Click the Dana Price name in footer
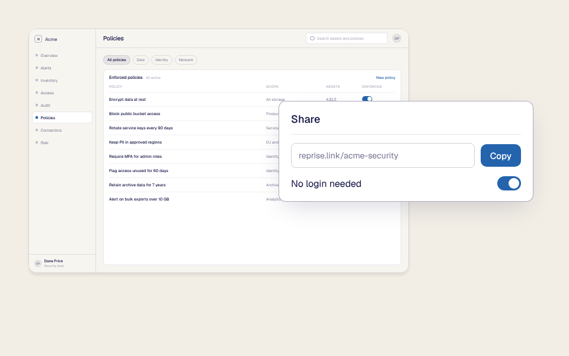Image resolution: width=569 pixels, height=356 pixels. click(x=53, y=261)
